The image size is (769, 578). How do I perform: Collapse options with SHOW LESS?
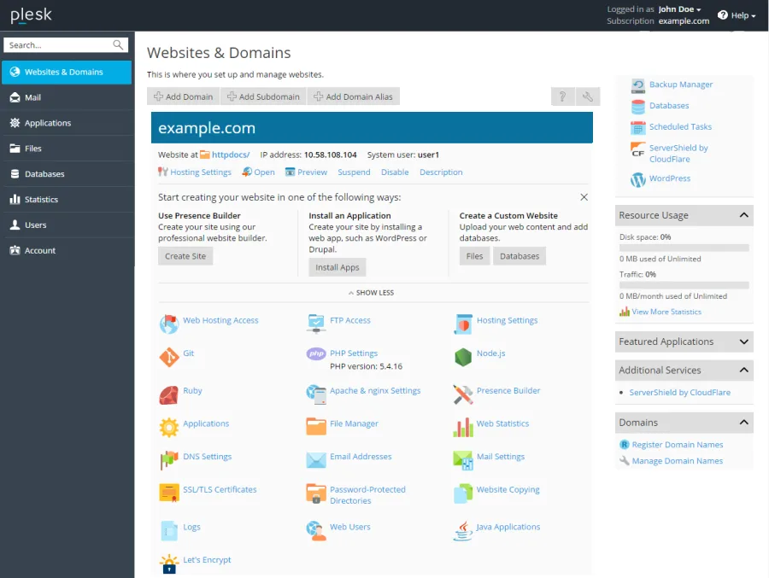372,293
